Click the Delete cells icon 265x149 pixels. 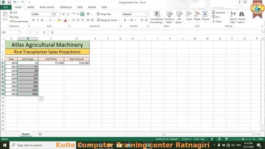click(197, 14)
